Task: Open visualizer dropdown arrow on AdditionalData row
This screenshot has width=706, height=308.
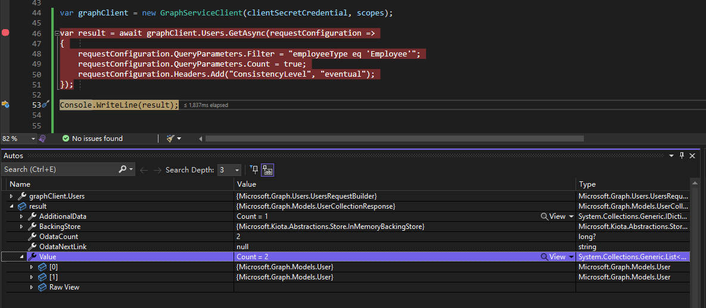Action: coord(572,216)
